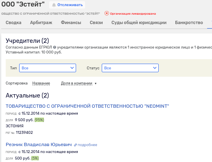Open the Сводка tab
Image resolution: width=212 pixels, height=162 pixels.
coord(13,22)
